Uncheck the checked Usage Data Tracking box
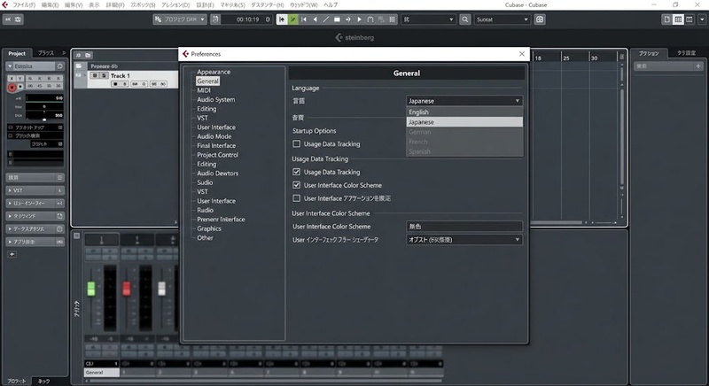709x386 pixels. coord(297,172)
